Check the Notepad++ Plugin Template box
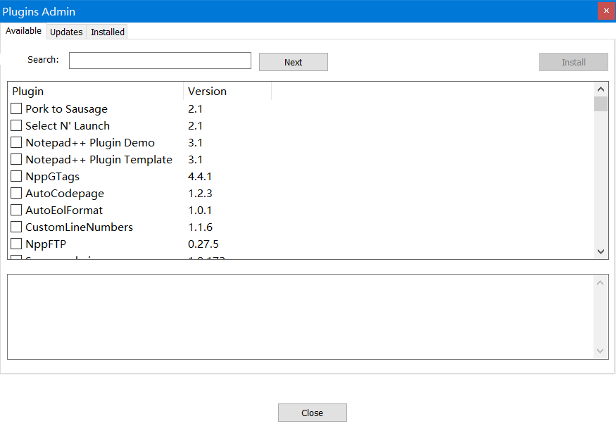 coord(16,159)
